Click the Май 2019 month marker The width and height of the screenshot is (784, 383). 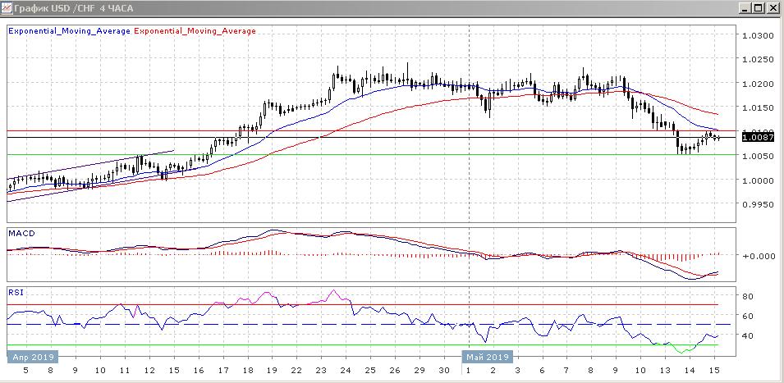click(x=488, y=358)
